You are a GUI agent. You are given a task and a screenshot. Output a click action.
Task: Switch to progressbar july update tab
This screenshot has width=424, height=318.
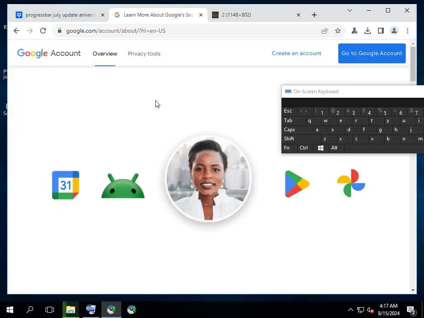(58, 15)
